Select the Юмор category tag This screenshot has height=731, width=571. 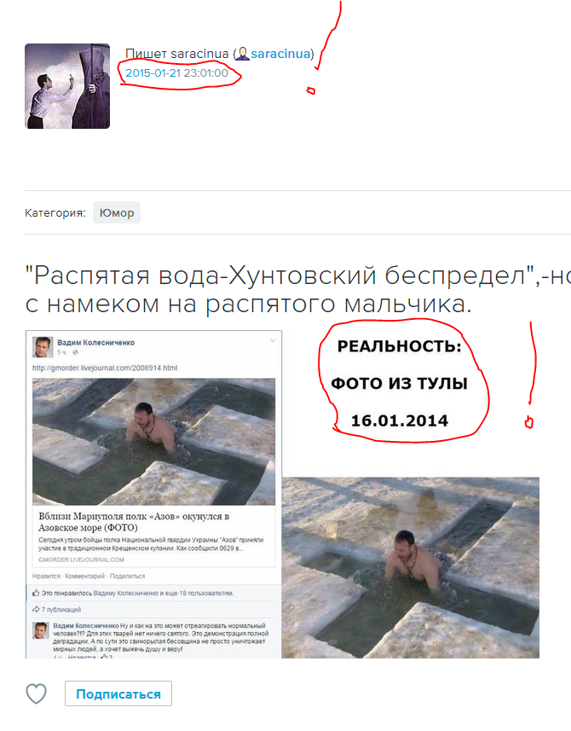pyautogui.click(x=117, y=212)
